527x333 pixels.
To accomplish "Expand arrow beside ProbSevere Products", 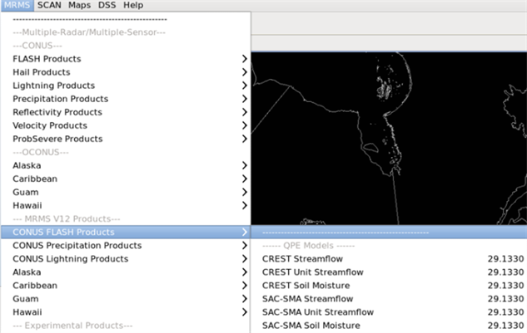I will click(244, 139).
